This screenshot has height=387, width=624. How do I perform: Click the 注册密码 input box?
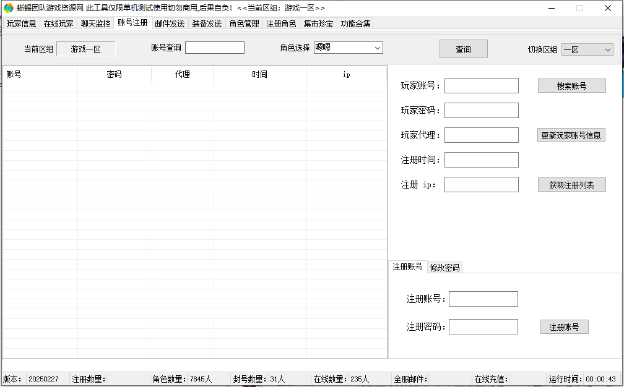point(483,326)
